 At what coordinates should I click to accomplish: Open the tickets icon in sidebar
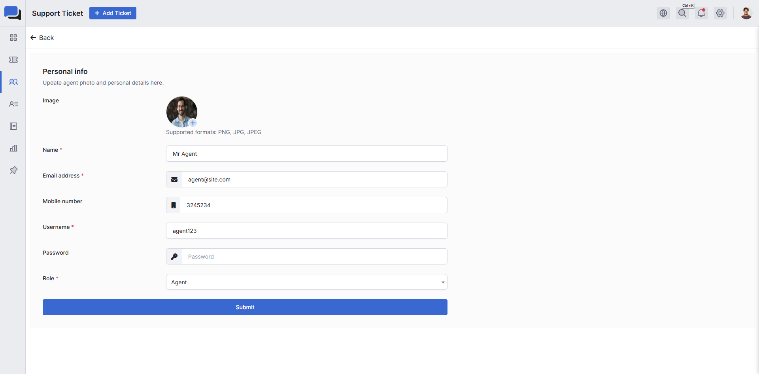coord(13,60)
